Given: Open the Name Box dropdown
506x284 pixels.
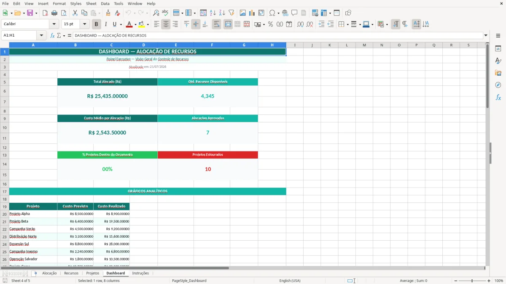Looking at the screenshot, I should (x=42, y=36).
